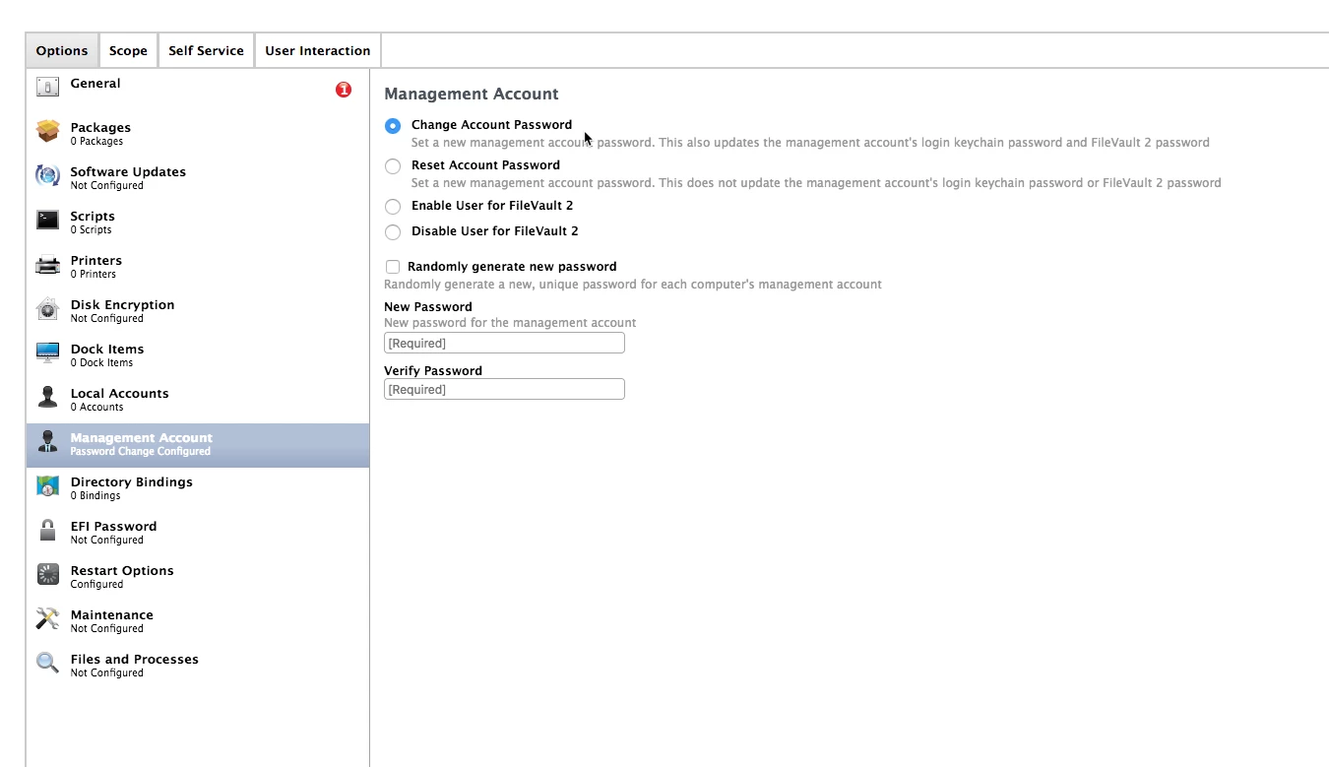
Task: Select Enable User for FileVault 2
Action: (393, 207)
